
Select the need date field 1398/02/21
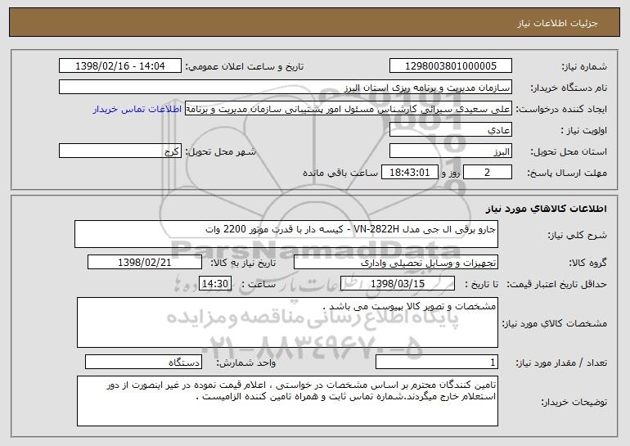145,262
